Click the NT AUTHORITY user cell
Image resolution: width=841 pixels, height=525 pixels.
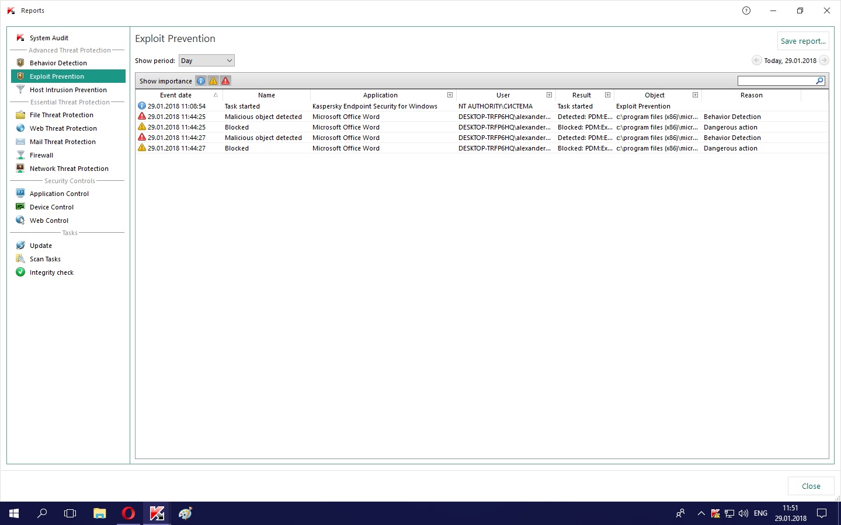pos(495,106)
